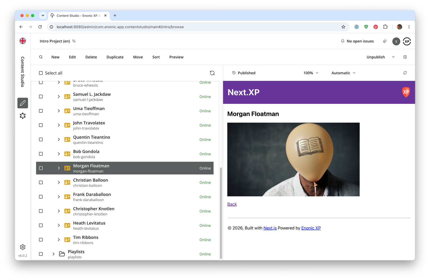The height and width of the screenshot is (280, 430).
Task: Check the Morgan Floatman checkbox
Action: click(x=41, y=168)
